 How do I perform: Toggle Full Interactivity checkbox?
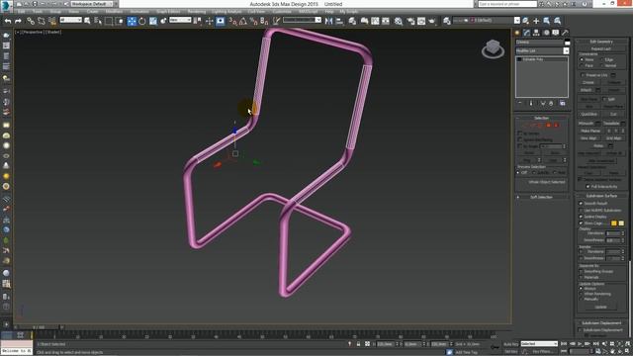(x=588, y=187)
